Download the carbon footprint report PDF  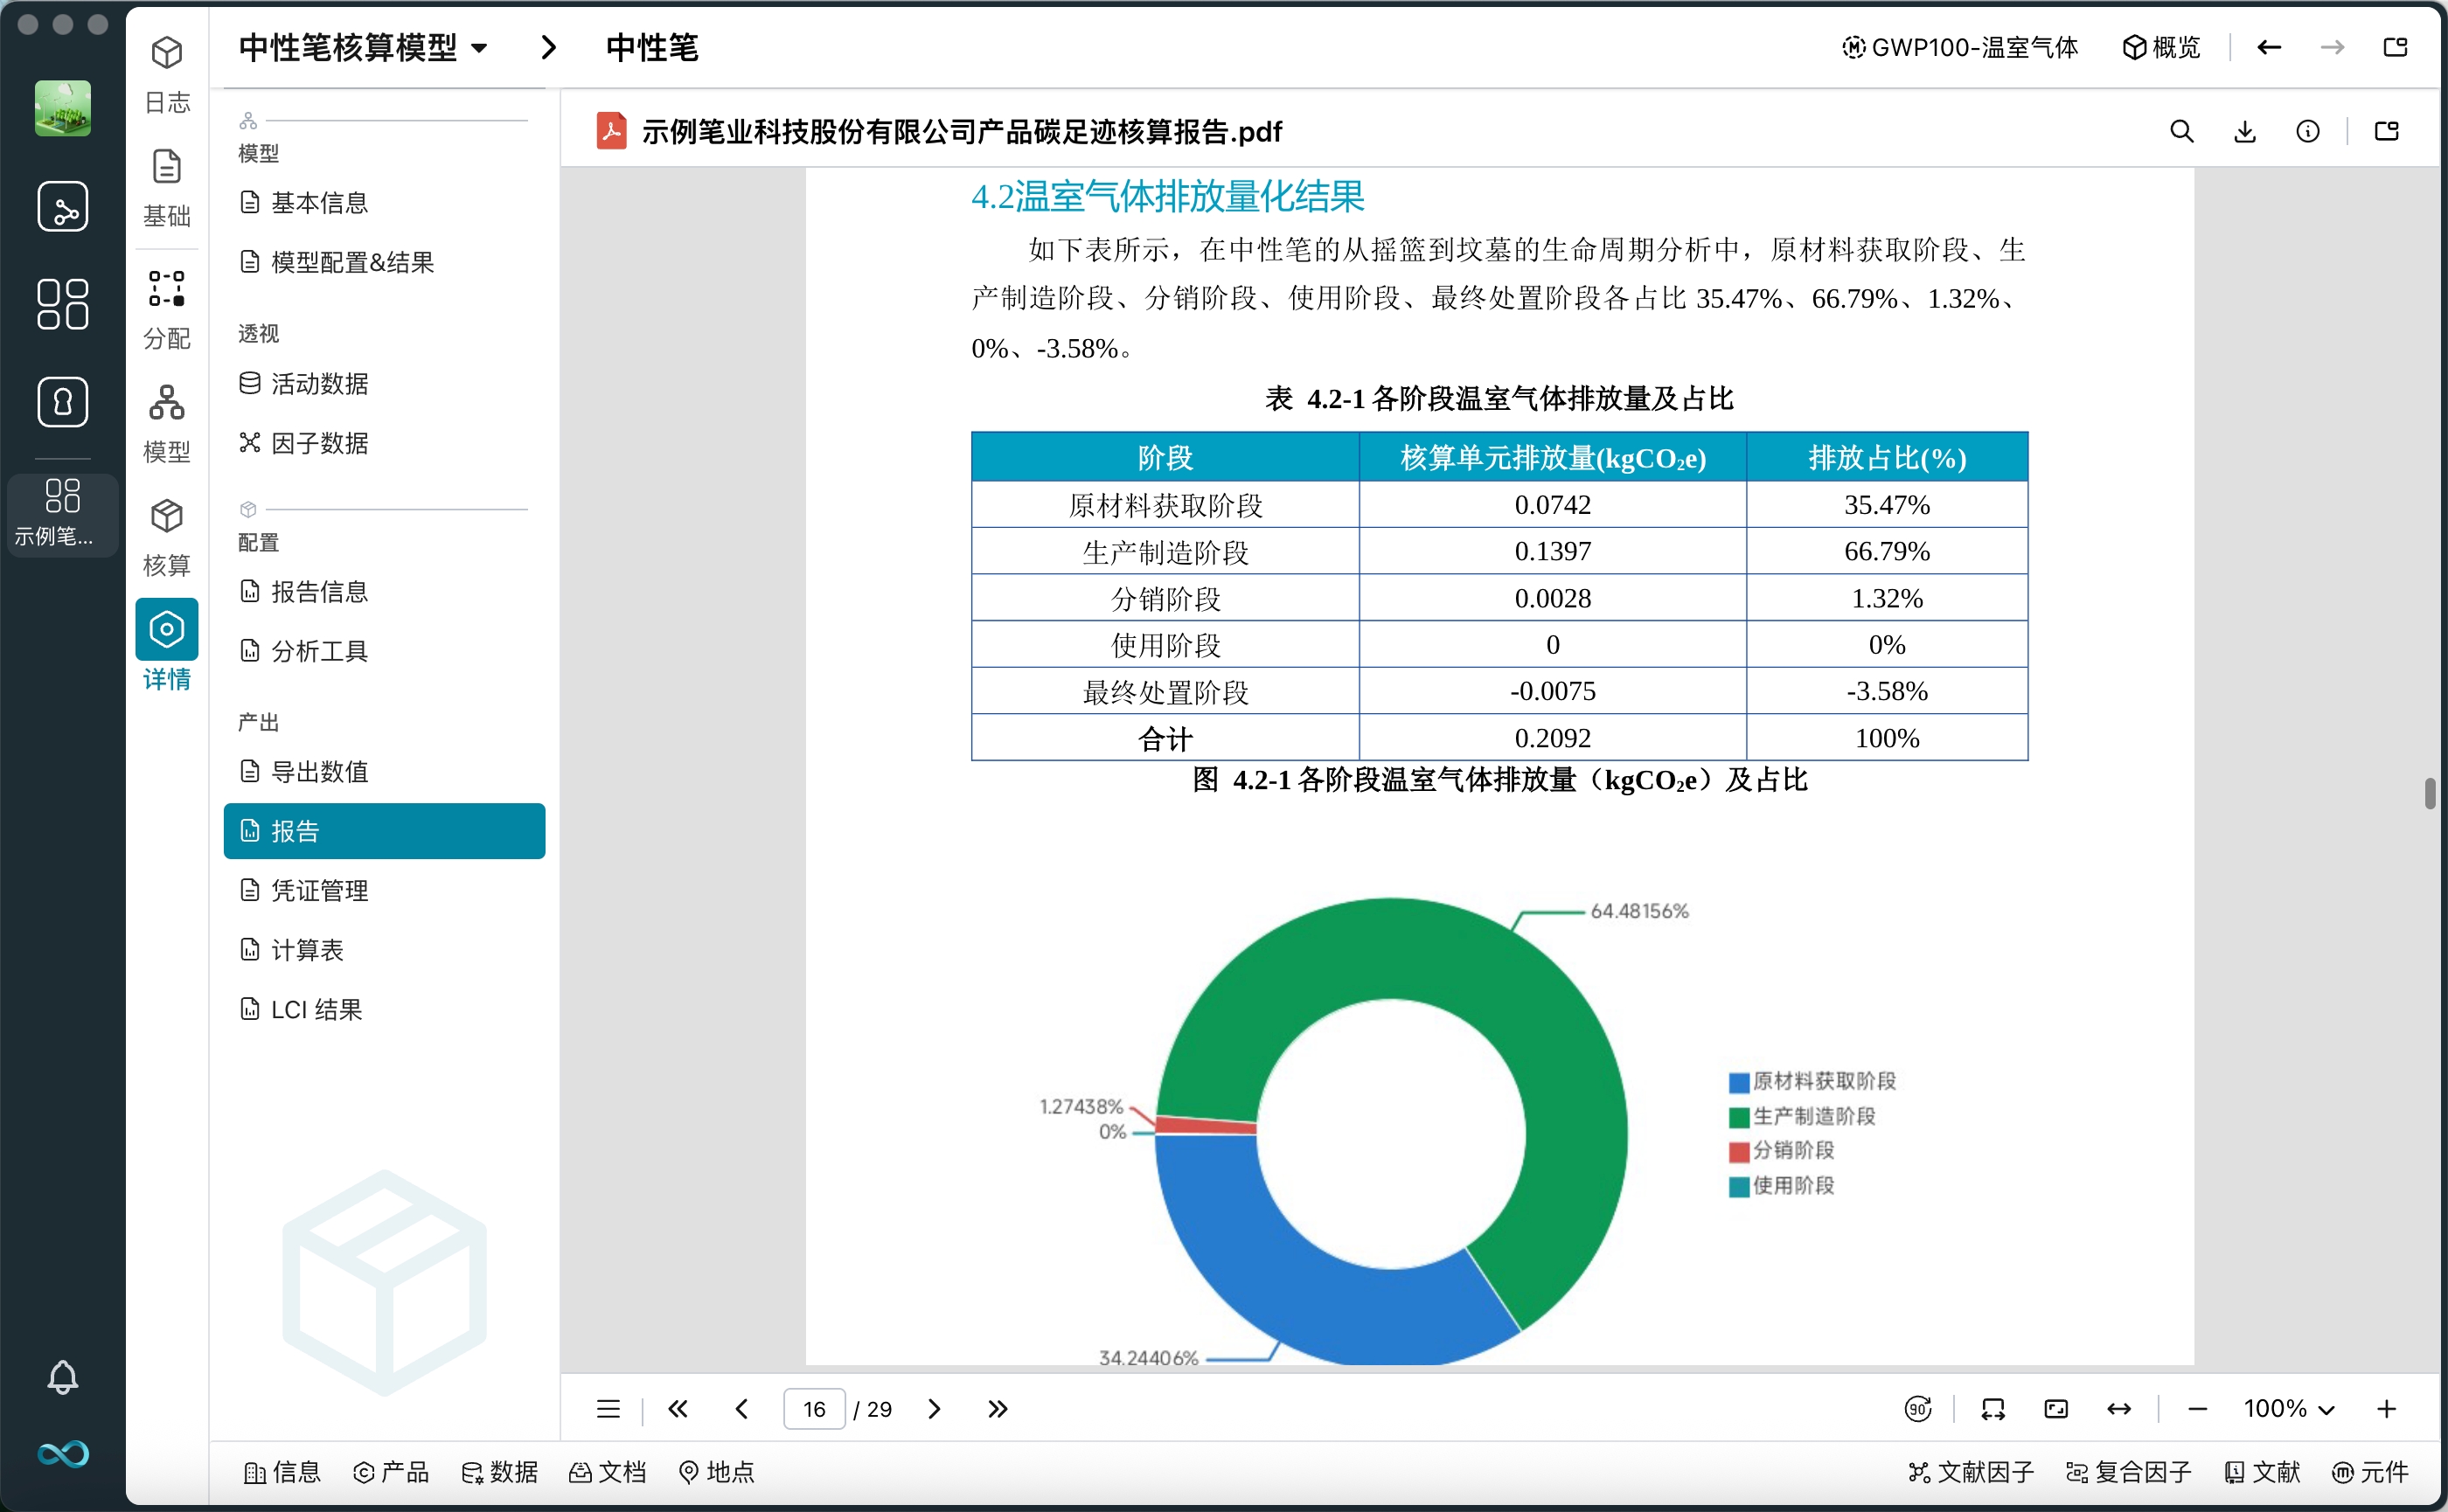pyautogui.click(x=2246, y=131)
